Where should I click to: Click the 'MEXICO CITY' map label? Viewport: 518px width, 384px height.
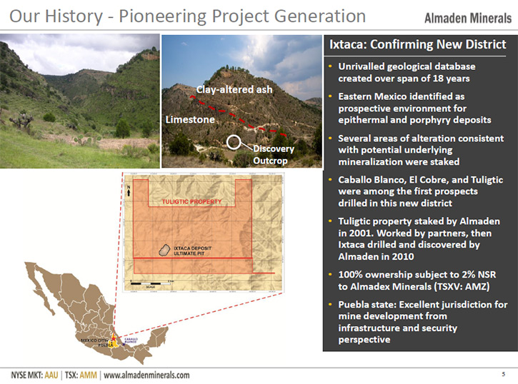pyautogui.click(x=94, y=340)
